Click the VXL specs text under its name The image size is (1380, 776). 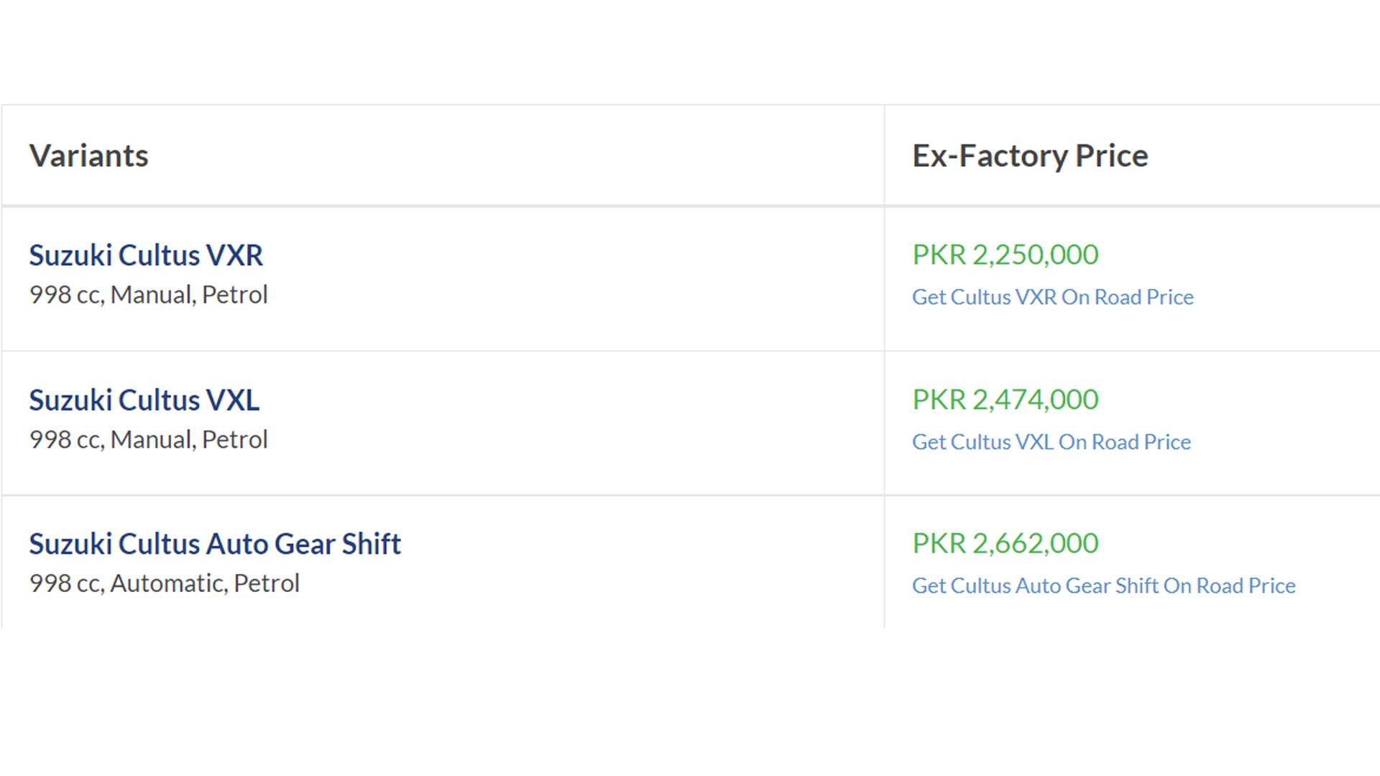(148, 440)
